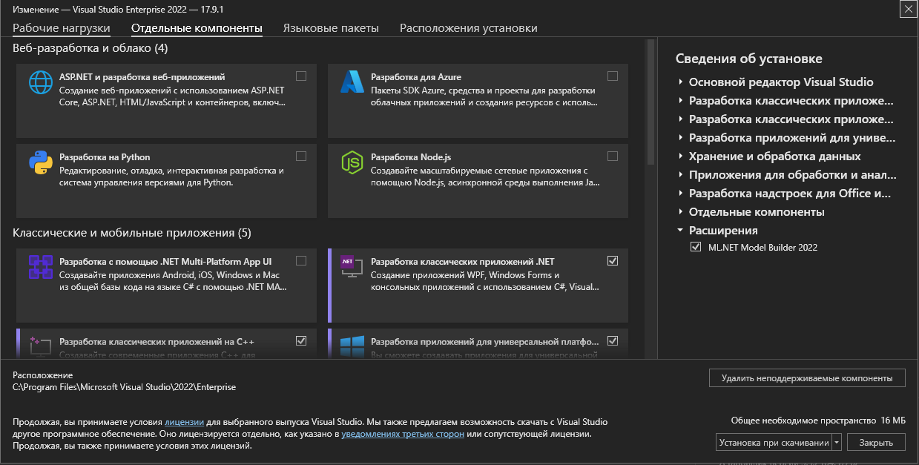Switch to Языковые пакеты tab

click(x=331, y=28)
